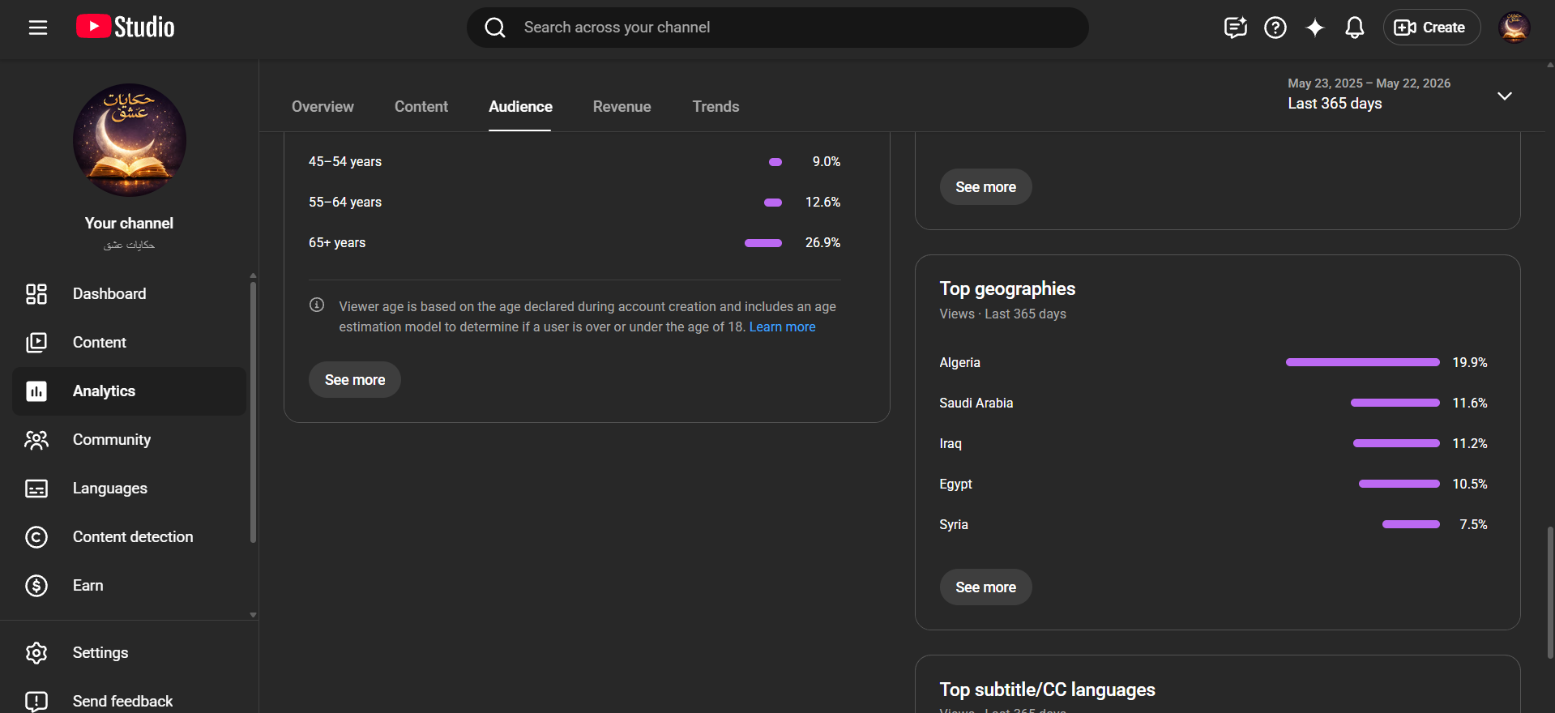Click the Dashboard sidebar icon

(36, 294)
